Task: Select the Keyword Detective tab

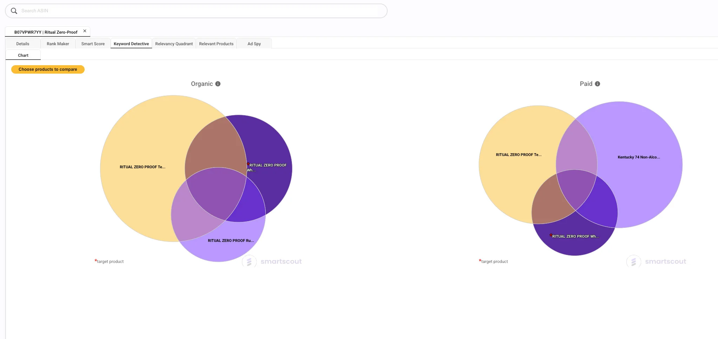Action: [x=131, y=44]
